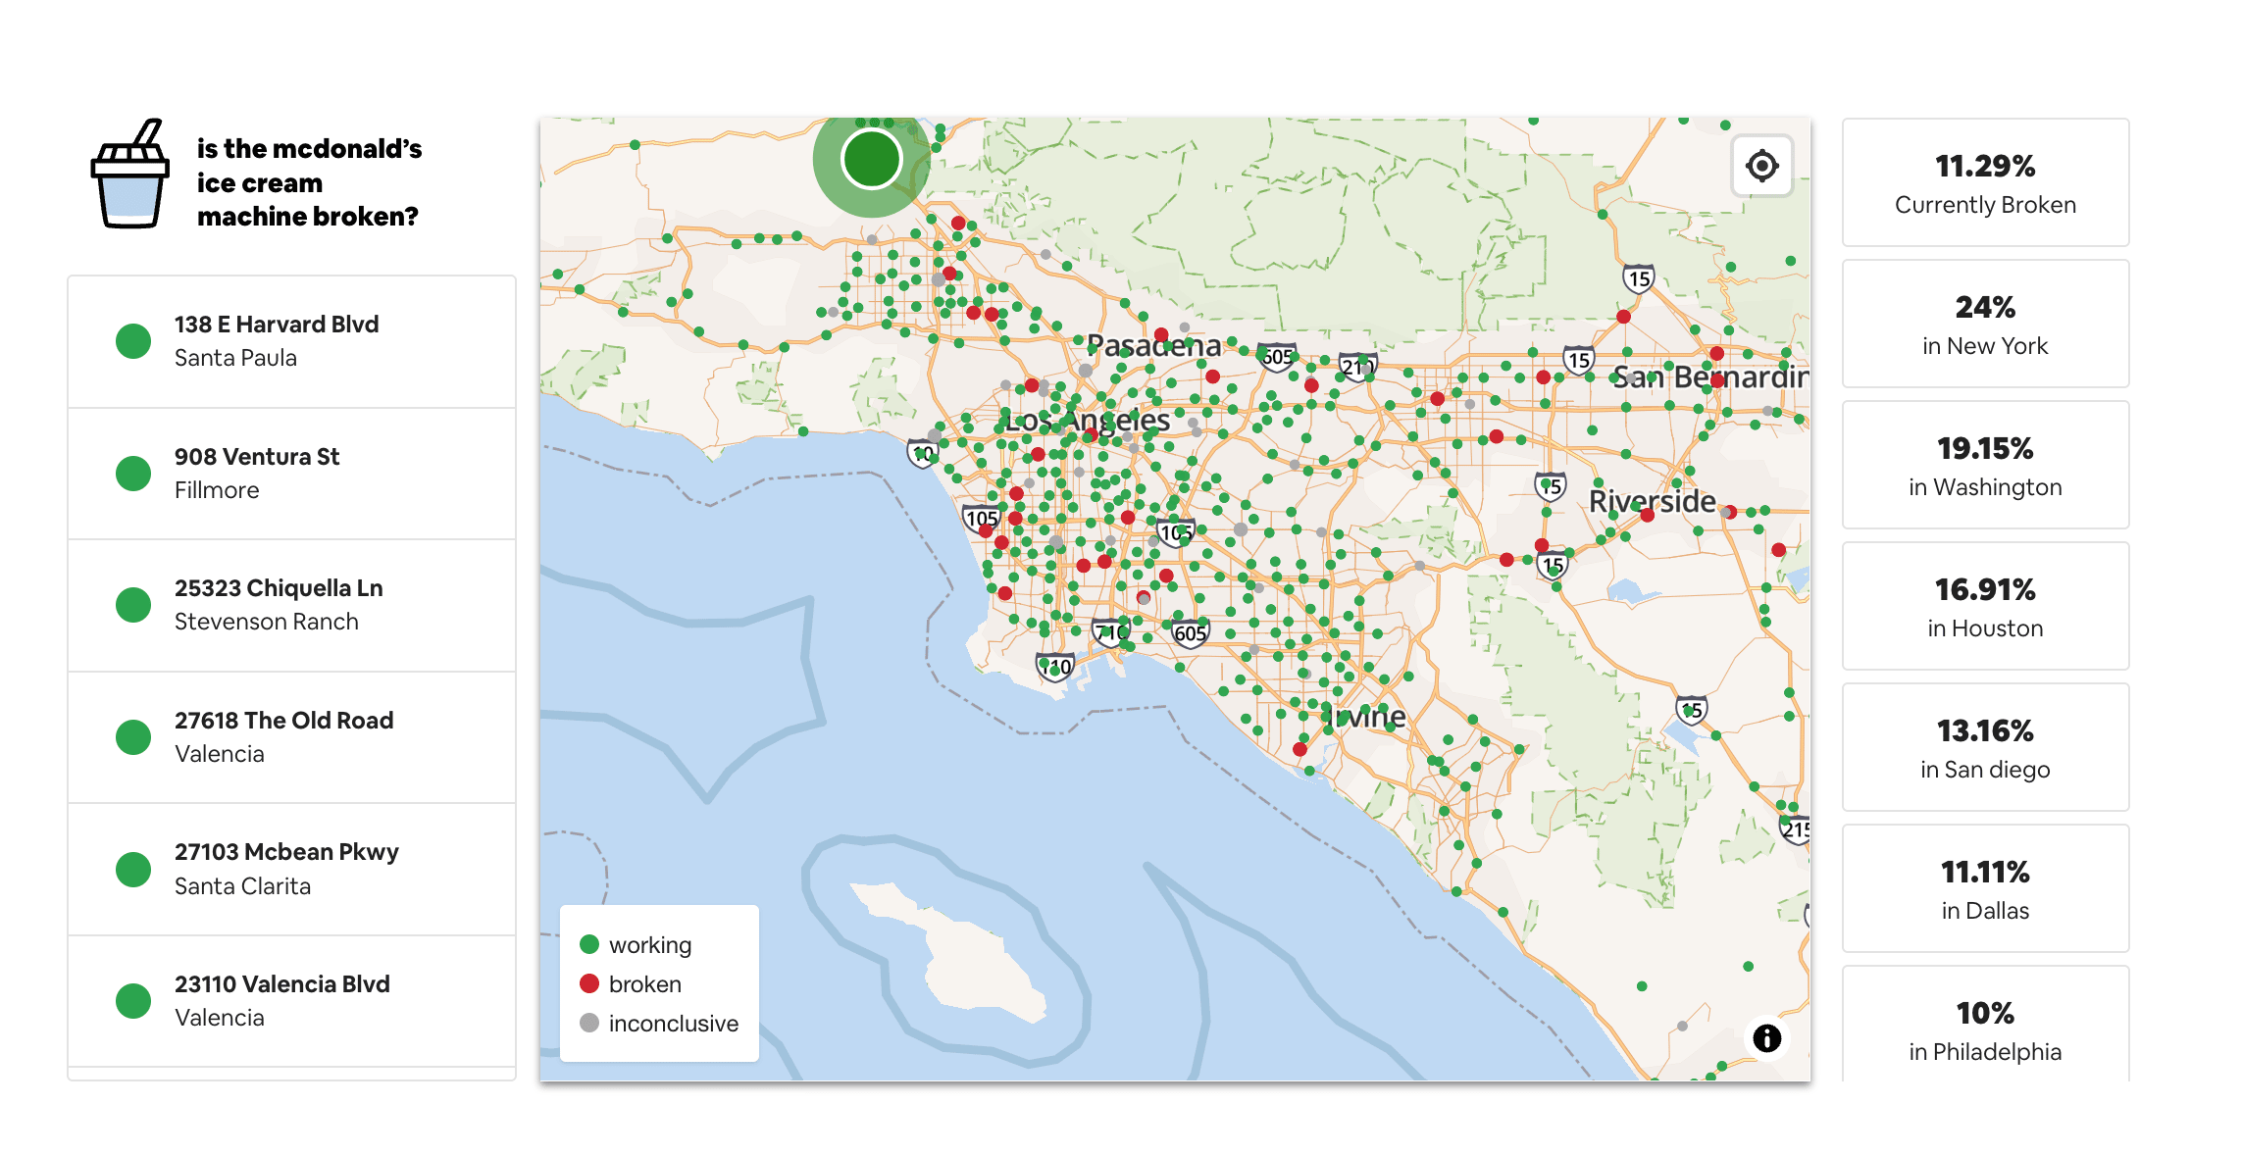Viewport: 2242px width, 1155px height.
Task: Open the 10% in Philadelphia card
Action: click(1985, 1025)
